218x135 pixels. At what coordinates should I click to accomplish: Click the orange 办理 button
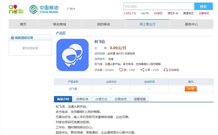click(191, 89)
